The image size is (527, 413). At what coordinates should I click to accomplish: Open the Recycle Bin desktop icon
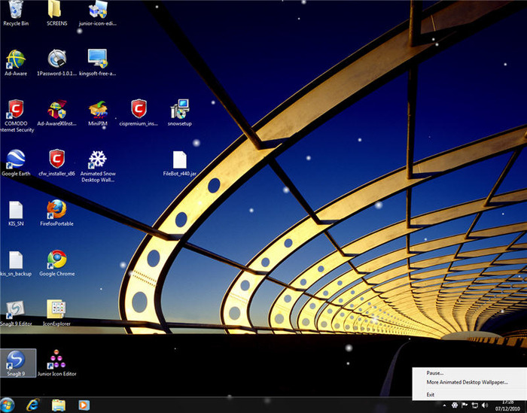(x=15, y=11)
